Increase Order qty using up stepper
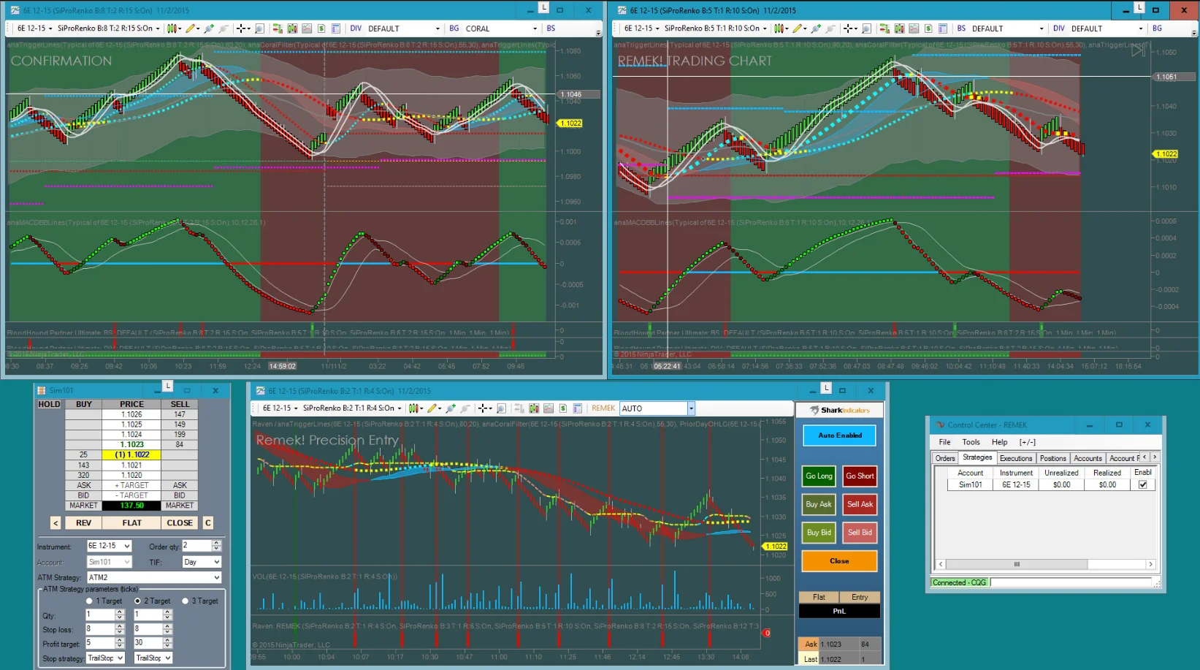The width and height of the screenshot is (1200, 670). click(216, 543)
